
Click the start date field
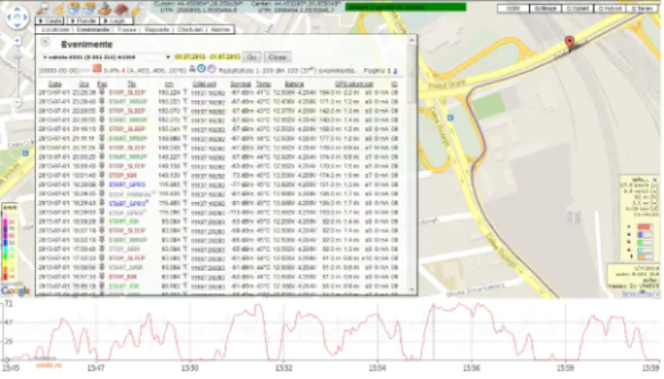click(x=190, y=56)
